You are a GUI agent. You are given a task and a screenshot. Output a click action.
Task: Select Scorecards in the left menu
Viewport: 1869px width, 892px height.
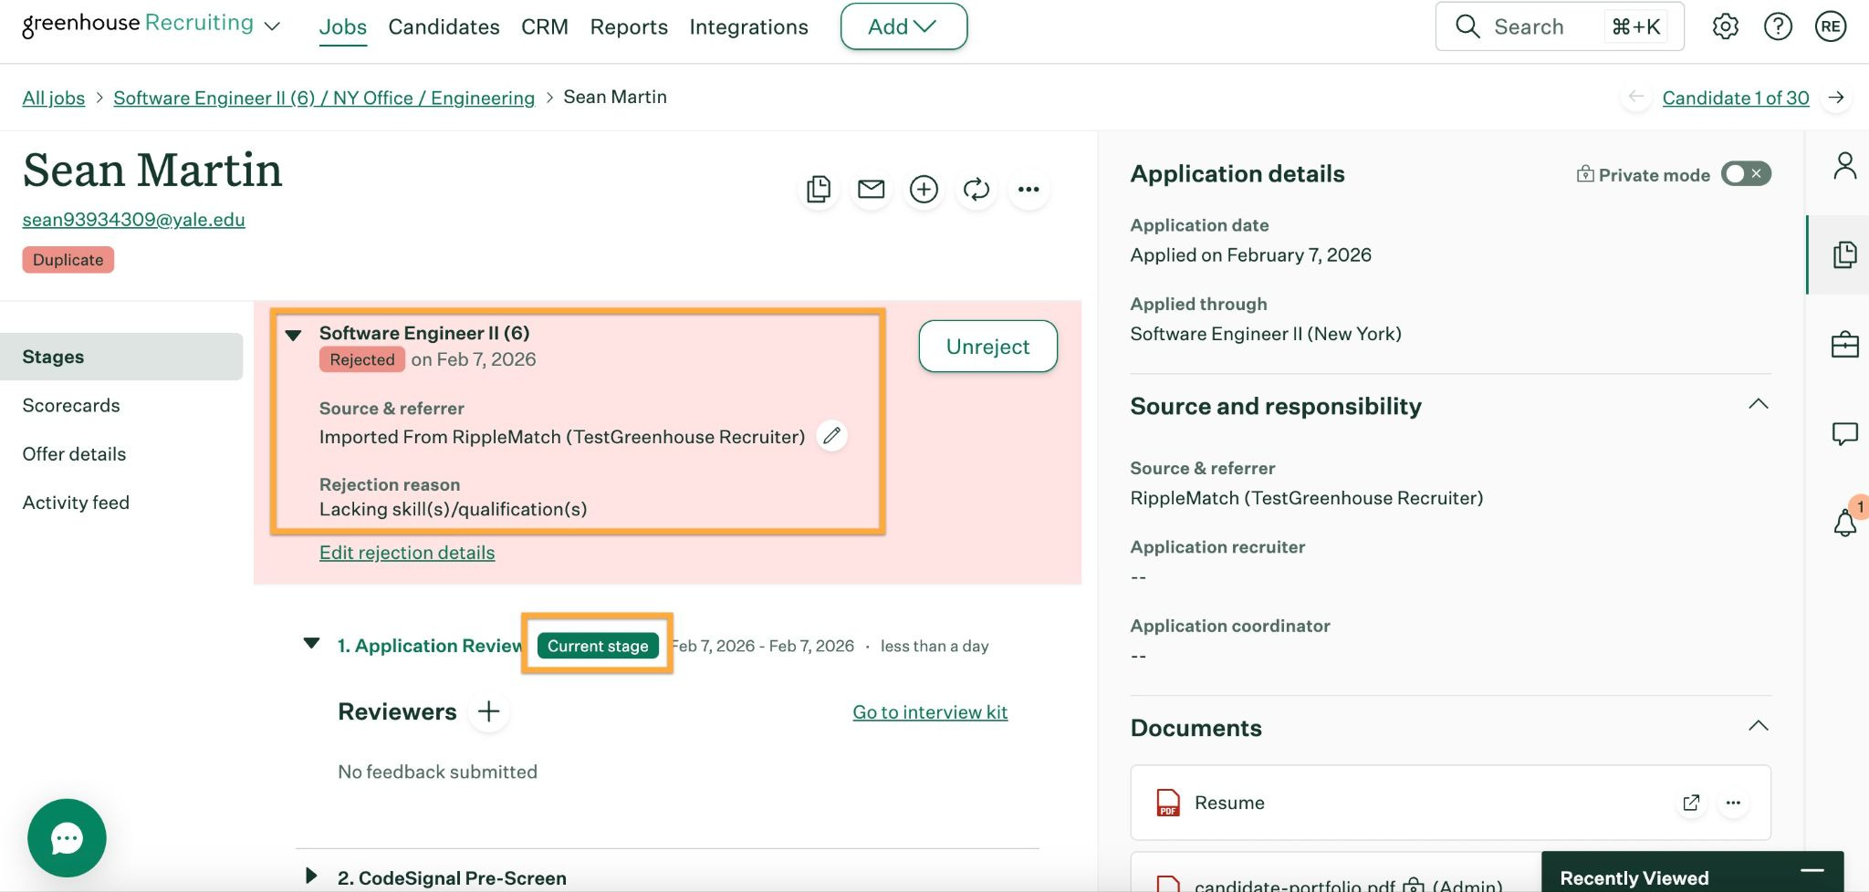tap(71, 405)
